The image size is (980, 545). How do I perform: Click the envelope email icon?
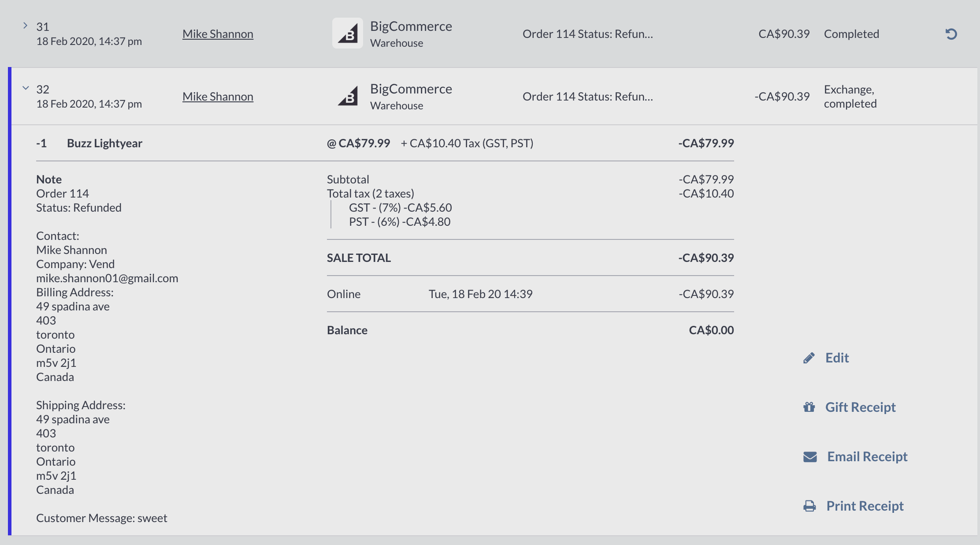[810, 456]
